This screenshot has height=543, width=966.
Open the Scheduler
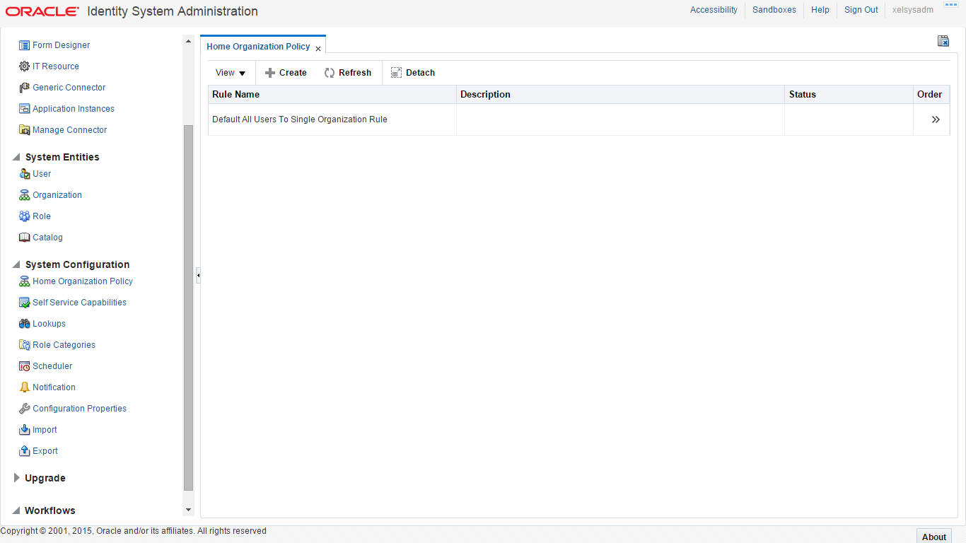(52, 366)
